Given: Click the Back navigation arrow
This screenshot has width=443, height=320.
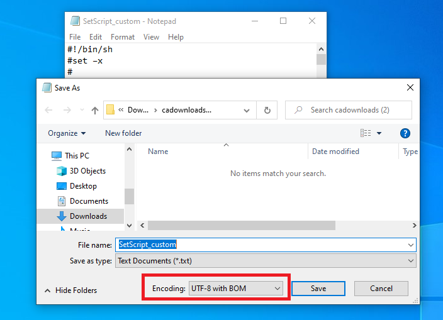Looking at the screenshot, I should [x=48, y=110].
